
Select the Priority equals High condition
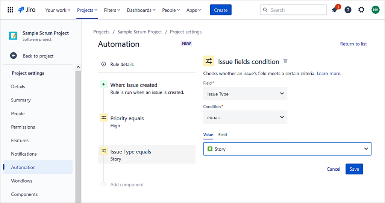(127, 121)
